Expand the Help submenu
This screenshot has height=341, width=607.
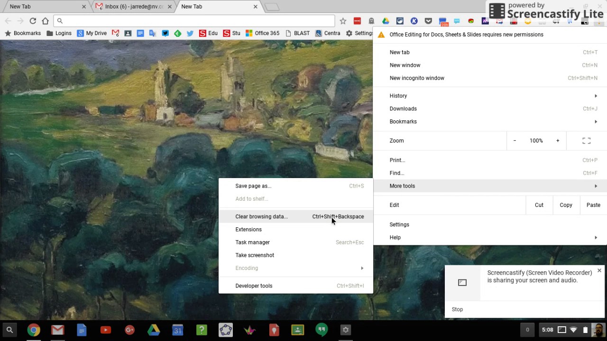point(490,238)
